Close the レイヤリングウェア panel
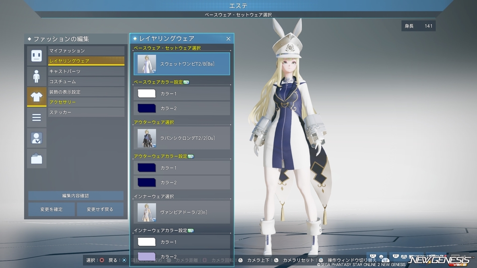The width and height of the screenshot is (477, 268). 229,39
